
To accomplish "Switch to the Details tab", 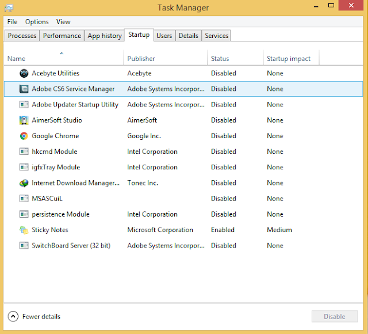I will tap(189, 36).
